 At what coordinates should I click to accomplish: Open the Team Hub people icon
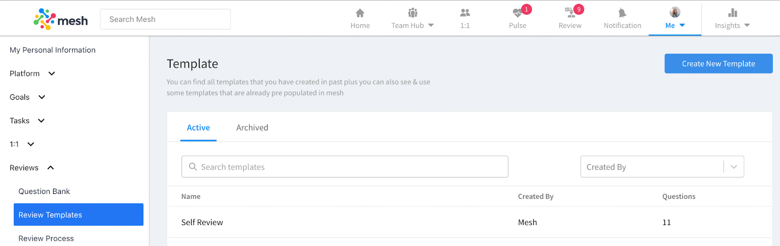[x=412, y=13]
